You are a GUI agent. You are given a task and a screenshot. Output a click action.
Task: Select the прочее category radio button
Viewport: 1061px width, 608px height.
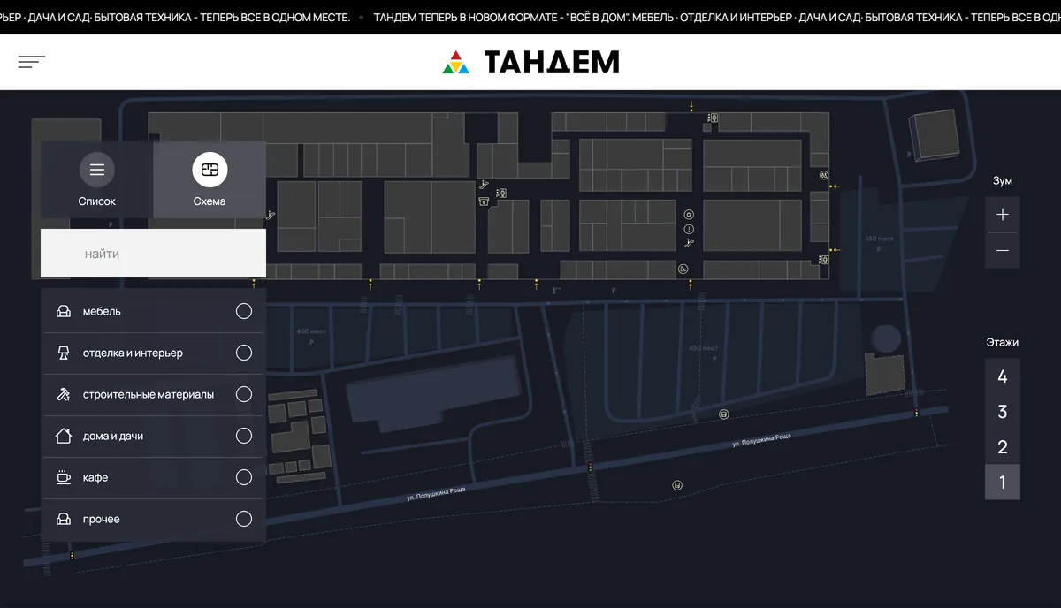[x=244, y=519]
